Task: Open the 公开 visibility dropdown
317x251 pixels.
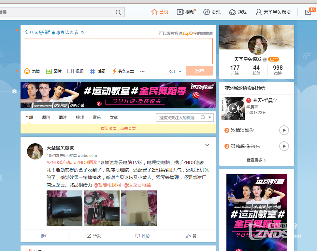Action: tap(175, 71)
